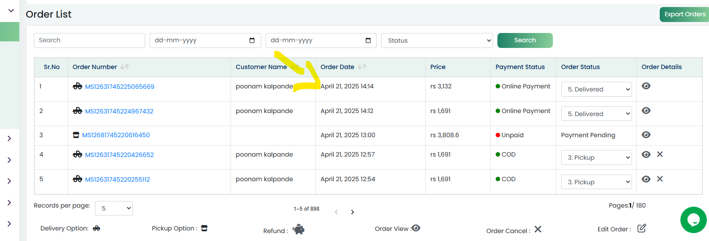The image size is (709, 241).
Task: Open order link MS12631745224967432
Action: pyautogui.click(x=119, y=111)
